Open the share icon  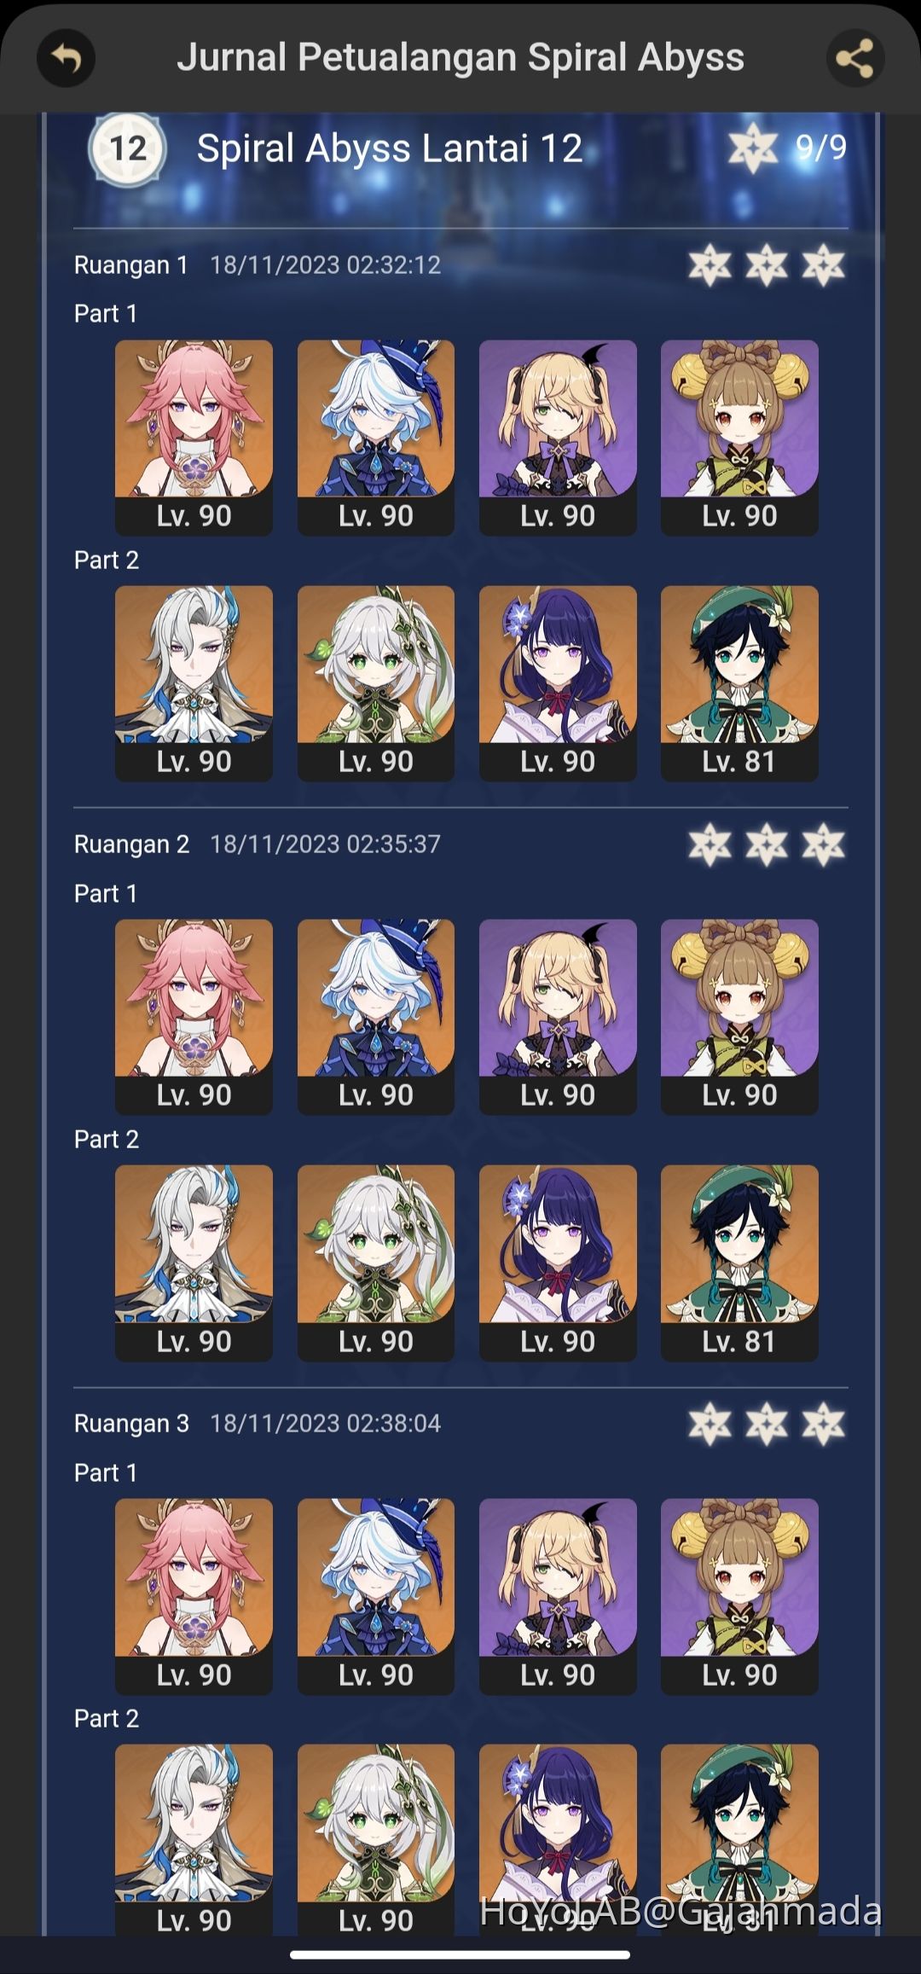pos(854,58)
